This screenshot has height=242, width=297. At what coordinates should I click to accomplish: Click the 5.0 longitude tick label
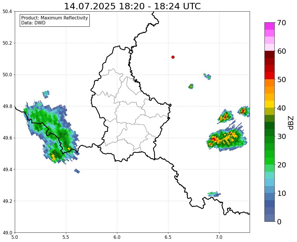click(15, 237)
